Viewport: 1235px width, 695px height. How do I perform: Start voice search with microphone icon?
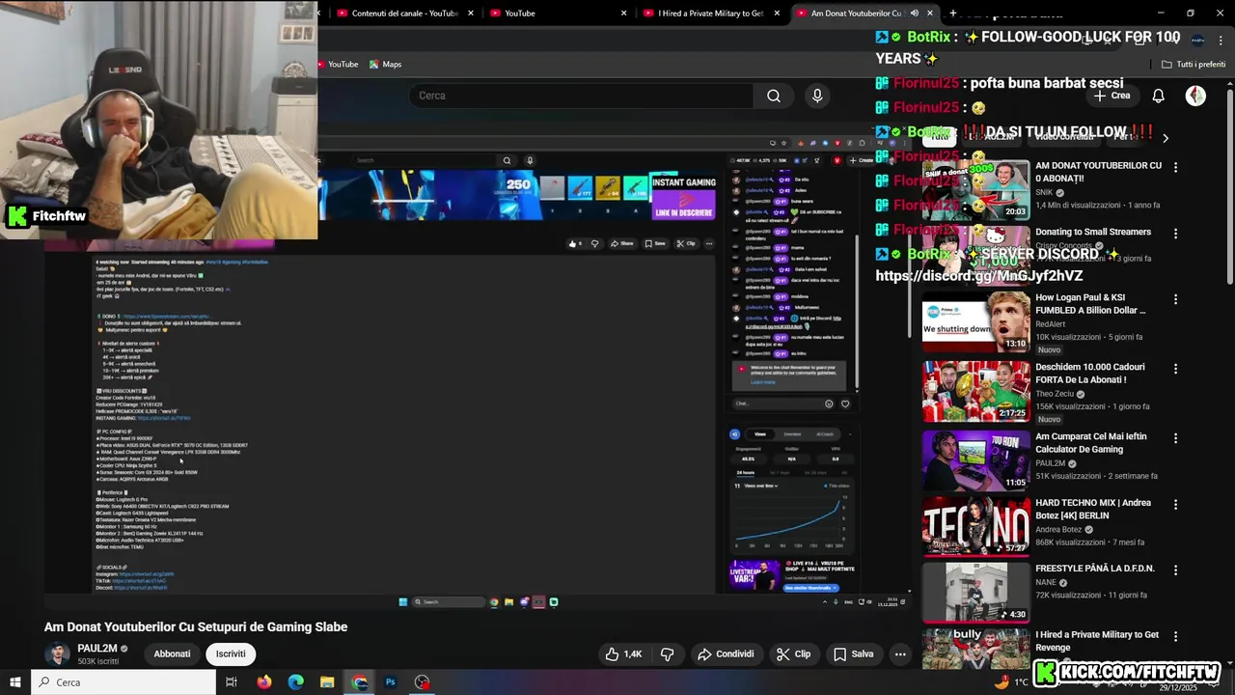pos(817,96)
